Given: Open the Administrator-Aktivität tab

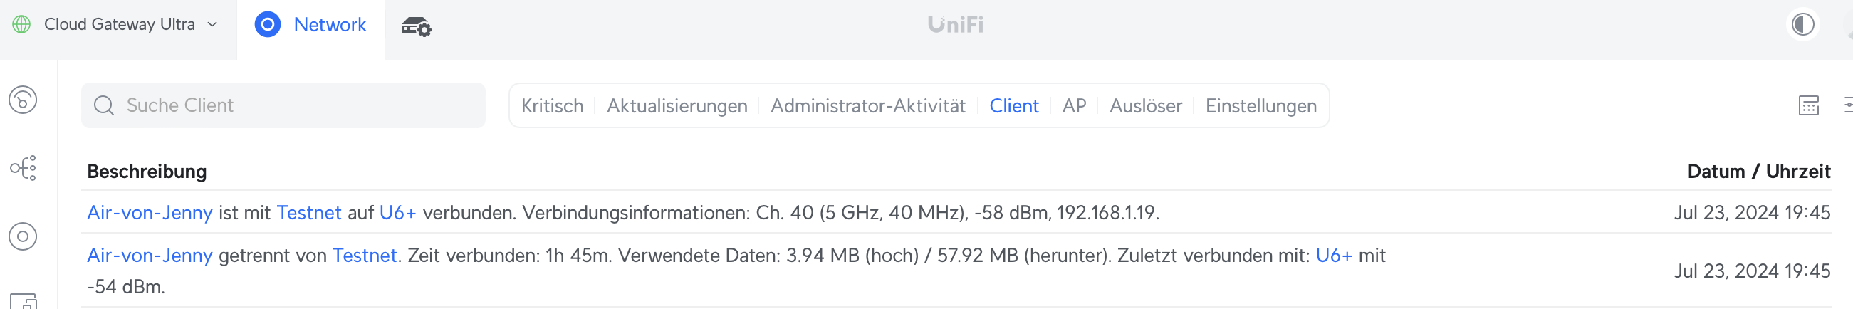Looking at the screenshot, I should click(x=867, y=105).
